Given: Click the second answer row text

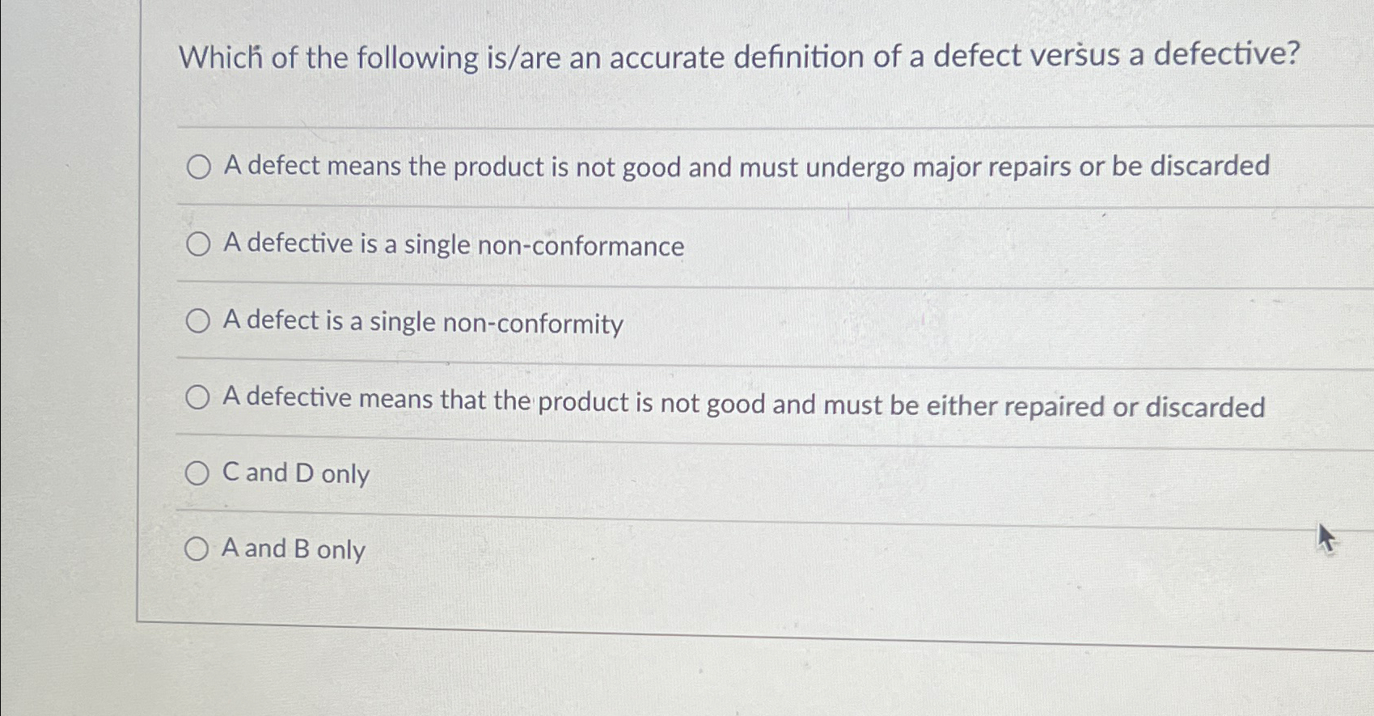Looking at the screenshot, I should coord(453,246).
